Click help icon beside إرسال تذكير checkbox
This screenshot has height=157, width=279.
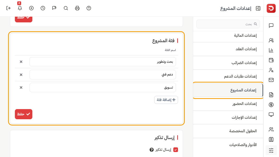pyautogui.click(x=152, y=150)
